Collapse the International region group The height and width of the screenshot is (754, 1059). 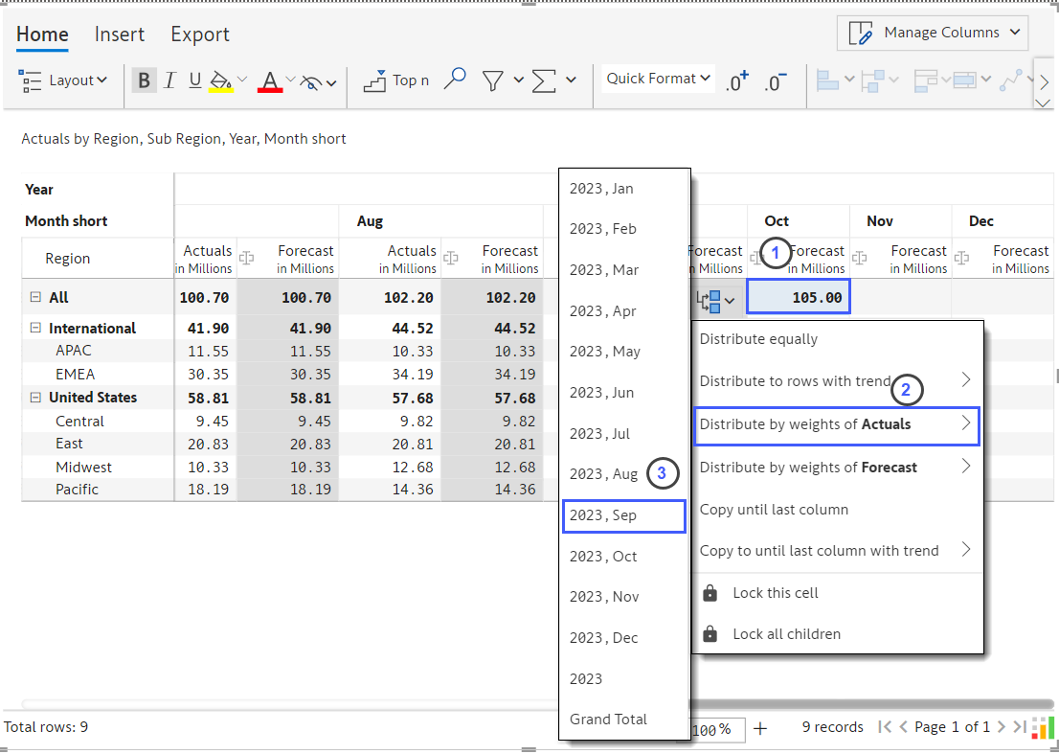35,328
